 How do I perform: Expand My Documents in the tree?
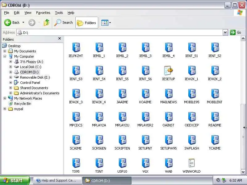point(5,51)
